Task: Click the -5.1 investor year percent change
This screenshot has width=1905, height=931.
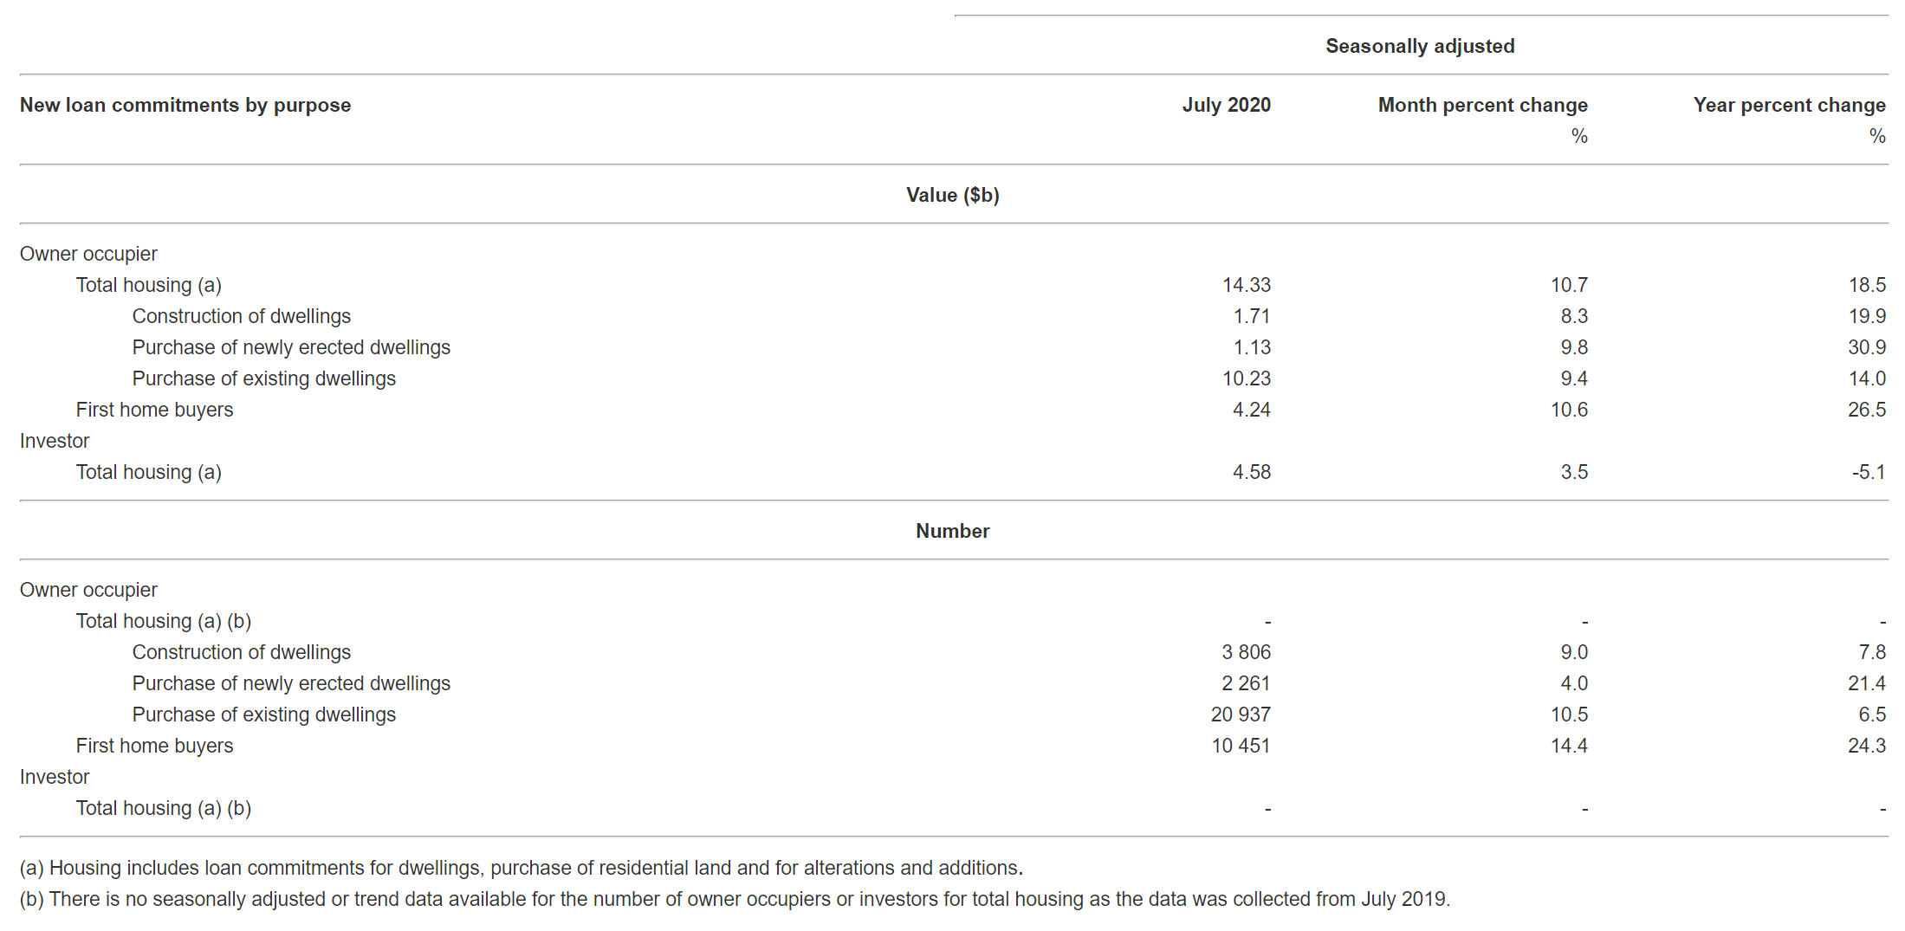Action: pyautogui.click(x=1869, y=472)
